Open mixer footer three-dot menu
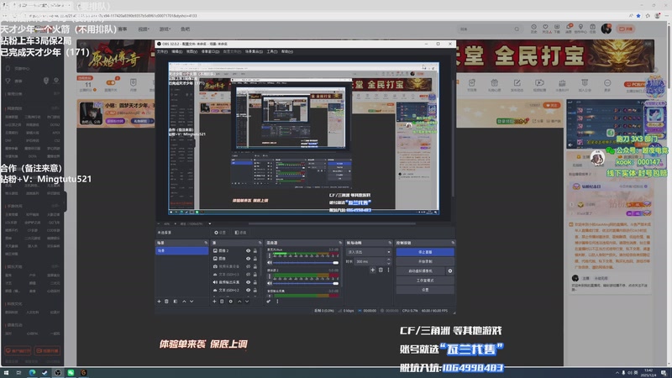672x378 pixels. click(277, 302)
